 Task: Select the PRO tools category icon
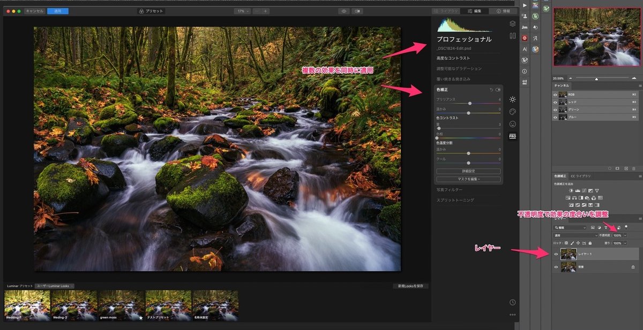point(512,136)
